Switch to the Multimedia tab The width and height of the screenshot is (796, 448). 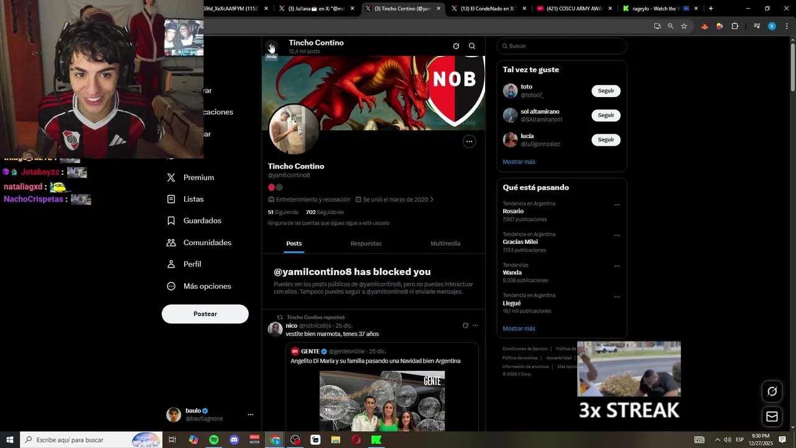point(445,243)
